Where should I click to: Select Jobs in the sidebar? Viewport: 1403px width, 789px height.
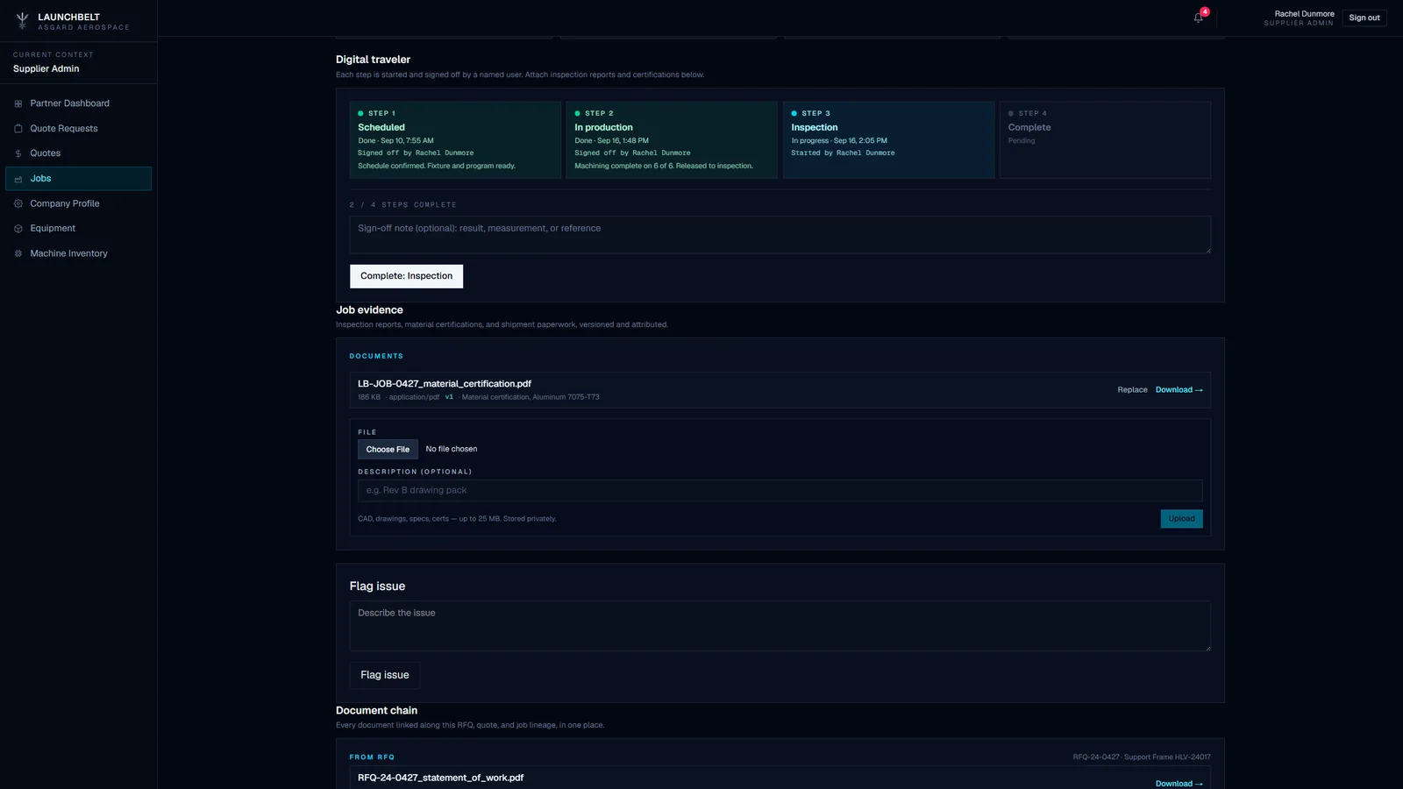tap(78, 179)
